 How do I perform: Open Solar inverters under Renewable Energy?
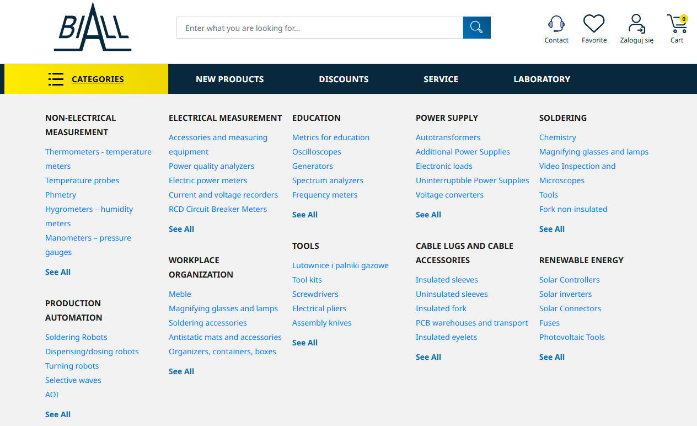565,294
